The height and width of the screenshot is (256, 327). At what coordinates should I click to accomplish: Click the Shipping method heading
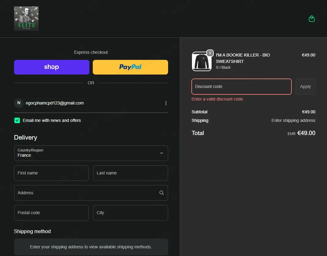coord(32,232)
